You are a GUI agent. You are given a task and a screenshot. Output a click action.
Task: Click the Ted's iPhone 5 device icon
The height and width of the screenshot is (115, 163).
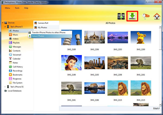(x=8, y=27)
